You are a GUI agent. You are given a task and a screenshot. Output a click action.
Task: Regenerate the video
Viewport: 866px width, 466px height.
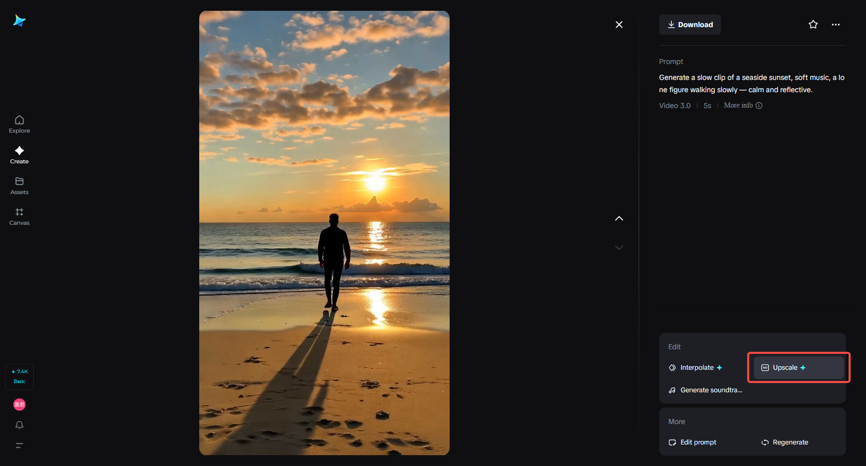[x=785, y=442]
